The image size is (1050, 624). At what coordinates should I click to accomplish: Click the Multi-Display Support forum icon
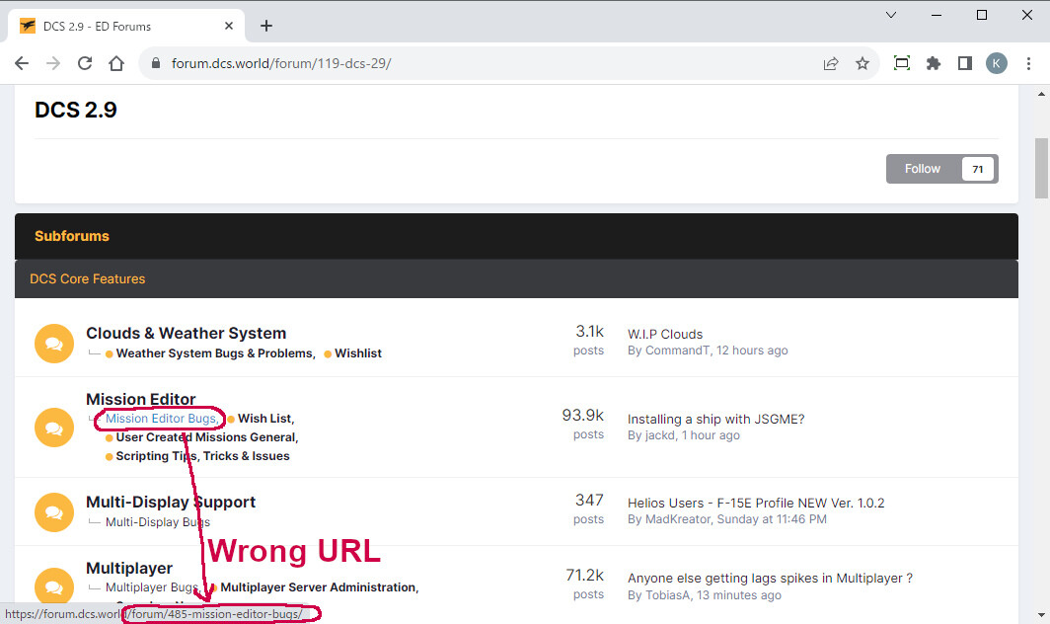54,512
